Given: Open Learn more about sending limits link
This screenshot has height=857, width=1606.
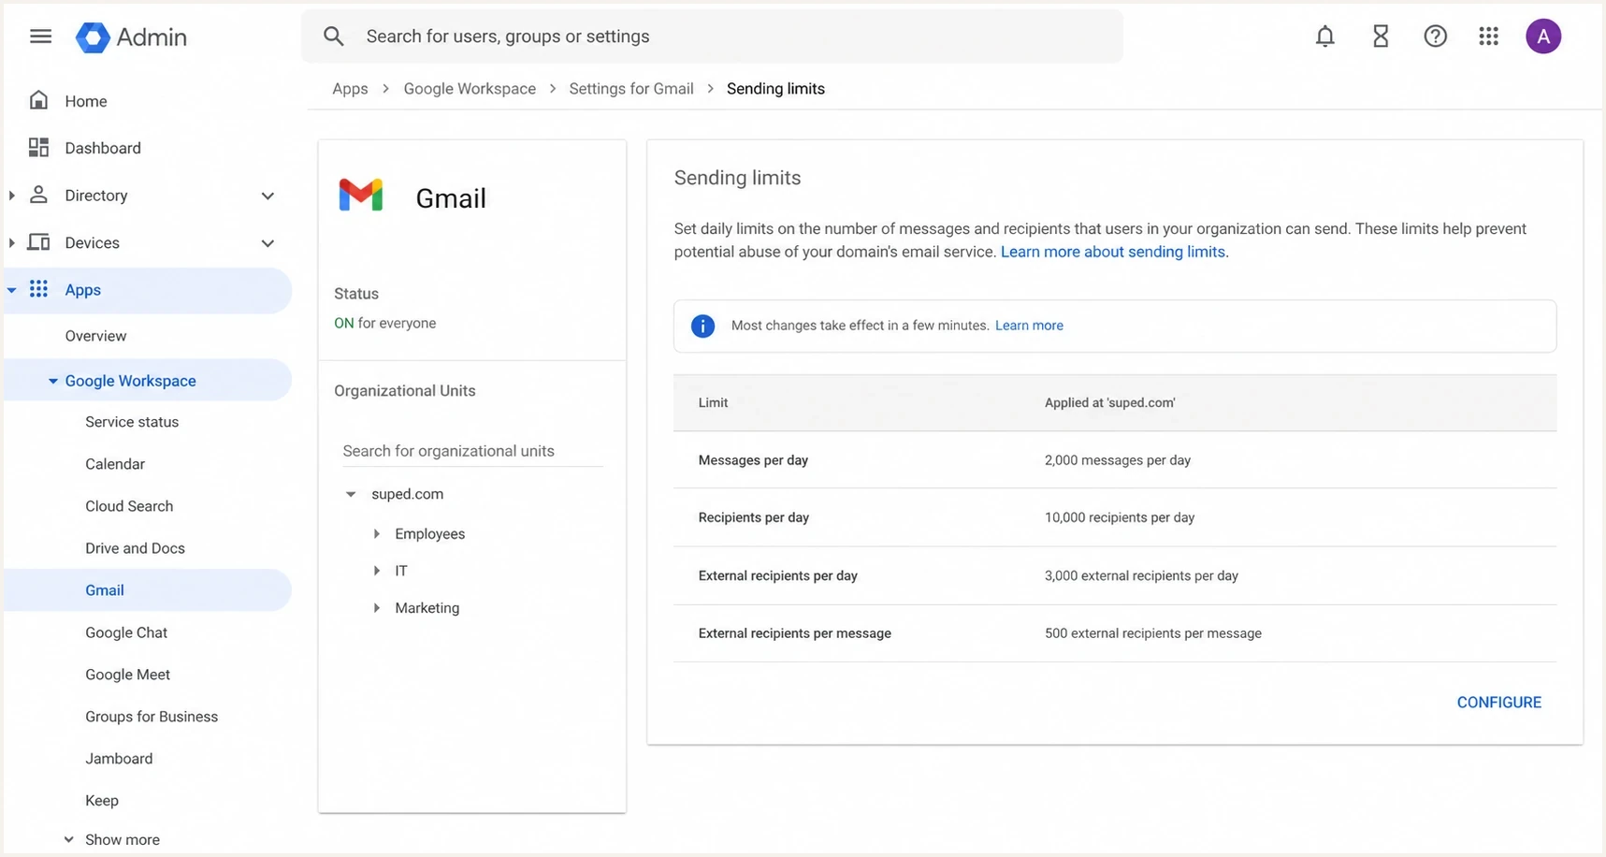Looking at the screenshot, I should (x=1113, y=252).
